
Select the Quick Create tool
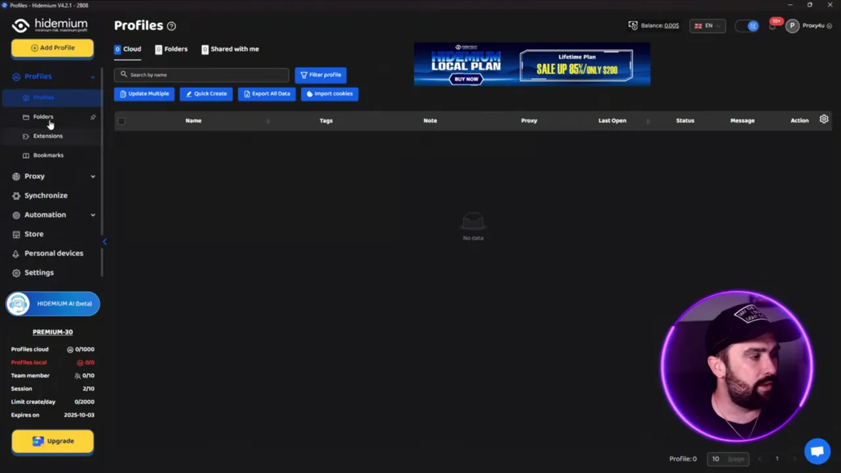pyautogui.click(x=206, y=93)
